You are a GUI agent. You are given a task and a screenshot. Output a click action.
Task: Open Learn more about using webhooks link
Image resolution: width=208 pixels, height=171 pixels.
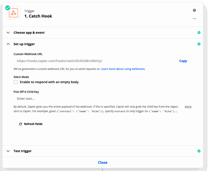coord(123,69)
